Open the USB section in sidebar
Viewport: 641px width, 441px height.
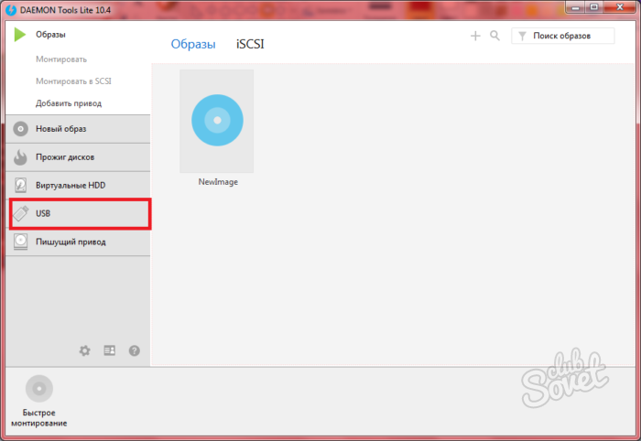(78, 214)
